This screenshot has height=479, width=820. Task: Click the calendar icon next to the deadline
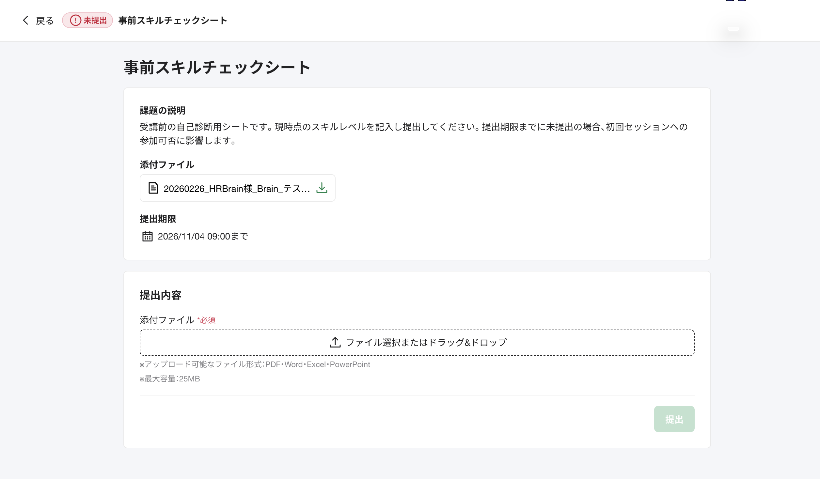click(x=147, y=236)
